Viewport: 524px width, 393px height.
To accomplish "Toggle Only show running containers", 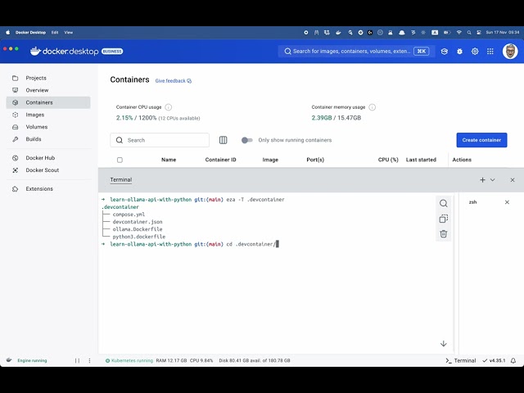I will coord(247,140).
